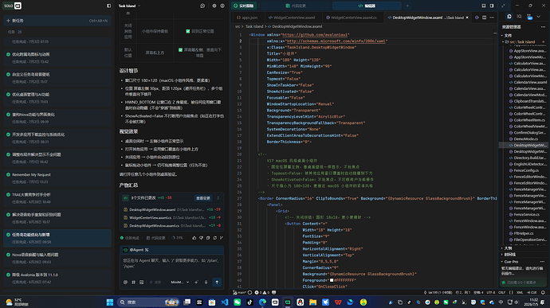Open source control icon in right sidebar
The image size is (550, 308).
coord(529,17)
